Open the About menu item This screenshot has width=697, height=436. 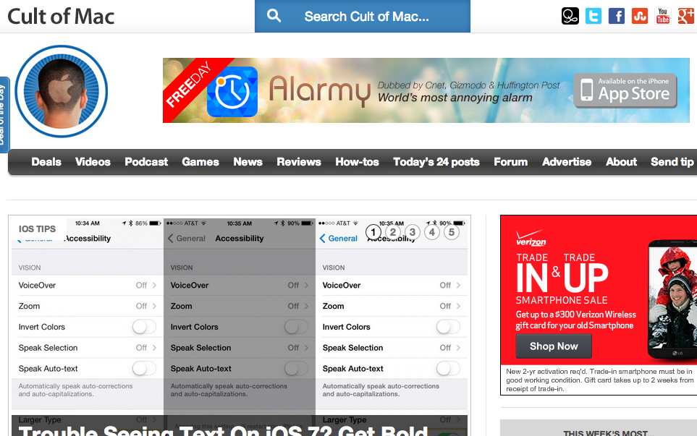point(622,162)
